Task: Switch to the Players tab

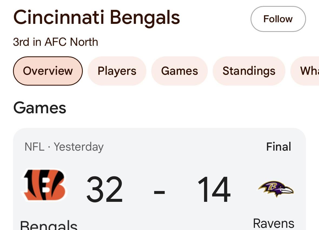Action: [117, 71]
